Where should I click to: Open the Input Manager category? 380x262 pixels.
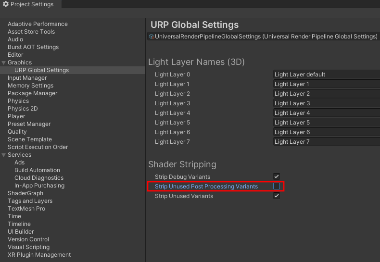pos(27,78)
